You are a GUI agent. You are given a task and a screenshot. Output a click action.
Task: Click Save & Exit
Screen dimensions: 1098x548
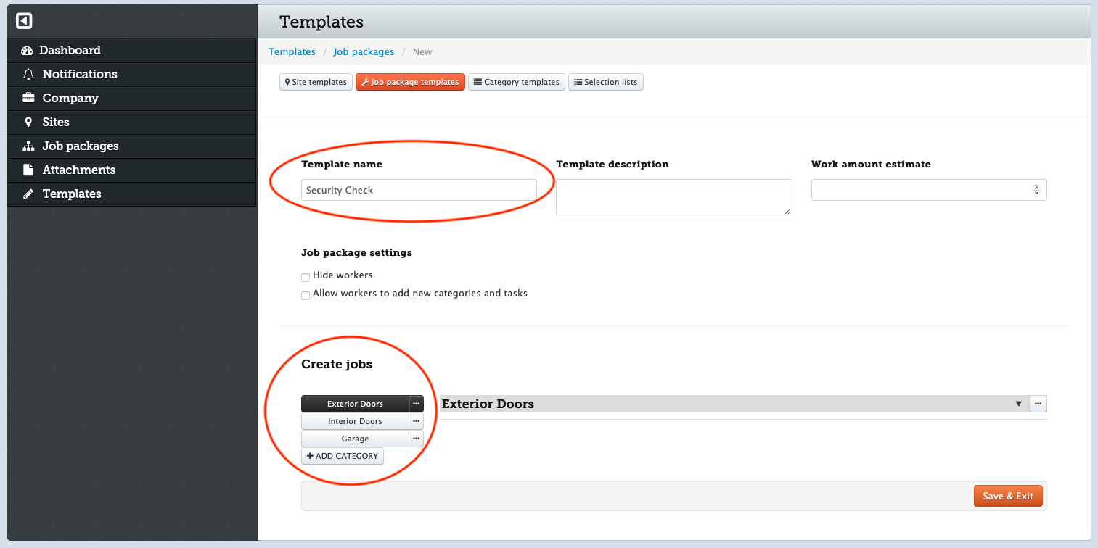point(1008,496)
